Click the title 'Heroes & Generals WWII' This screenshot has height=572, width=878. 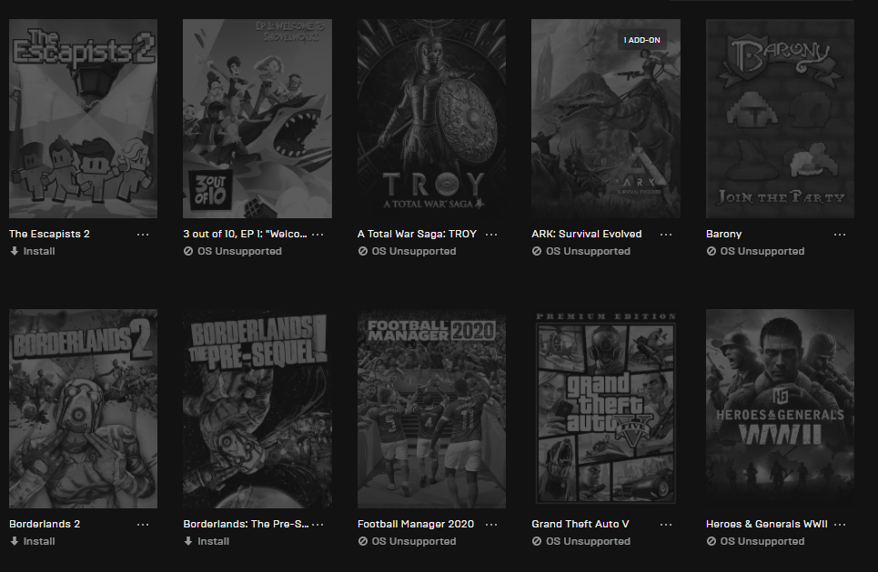(x=767, y=524)
